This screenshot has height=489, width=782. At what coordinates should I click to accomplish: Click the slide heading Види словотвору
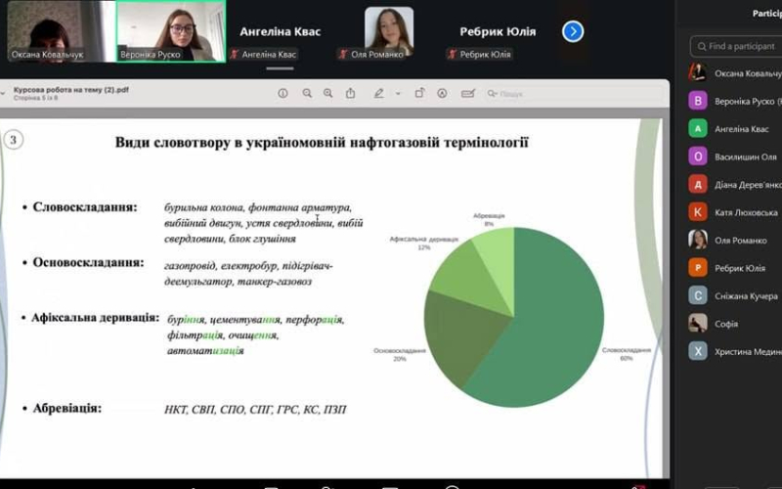coord(322,143)
